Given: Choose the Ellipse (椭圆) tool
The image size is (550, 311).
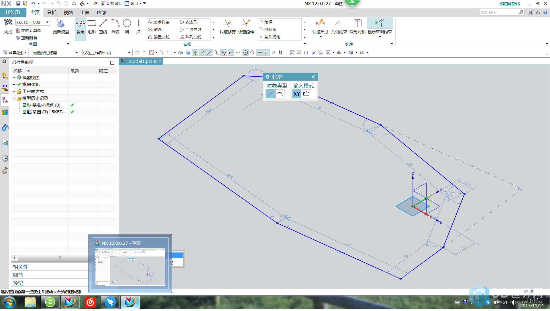Looking at the screenshot, I should point(155,30).
